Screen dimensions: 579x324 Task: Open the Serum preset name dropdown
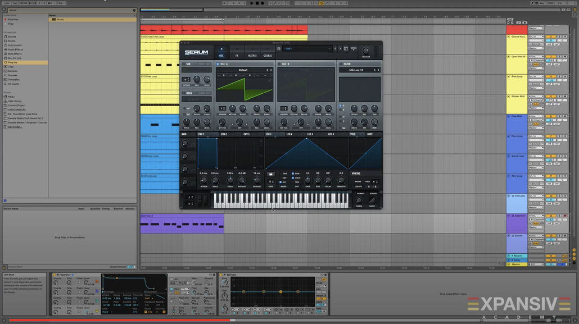pos(307,49)
